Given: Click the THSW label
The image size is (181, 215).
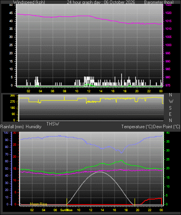Looking at the screenshot, I should (x=53, y=124).
